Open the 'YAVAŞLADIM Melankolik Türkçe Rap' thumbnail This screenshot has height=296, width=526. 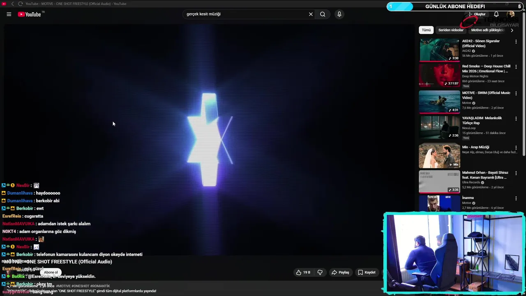[439, 127]
